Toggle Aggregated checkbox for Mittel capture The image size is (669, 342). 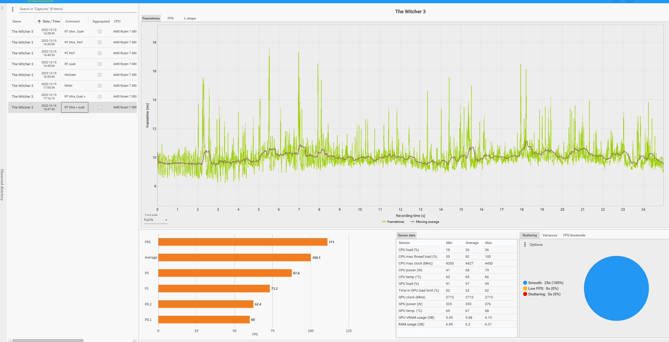point(100,86)
